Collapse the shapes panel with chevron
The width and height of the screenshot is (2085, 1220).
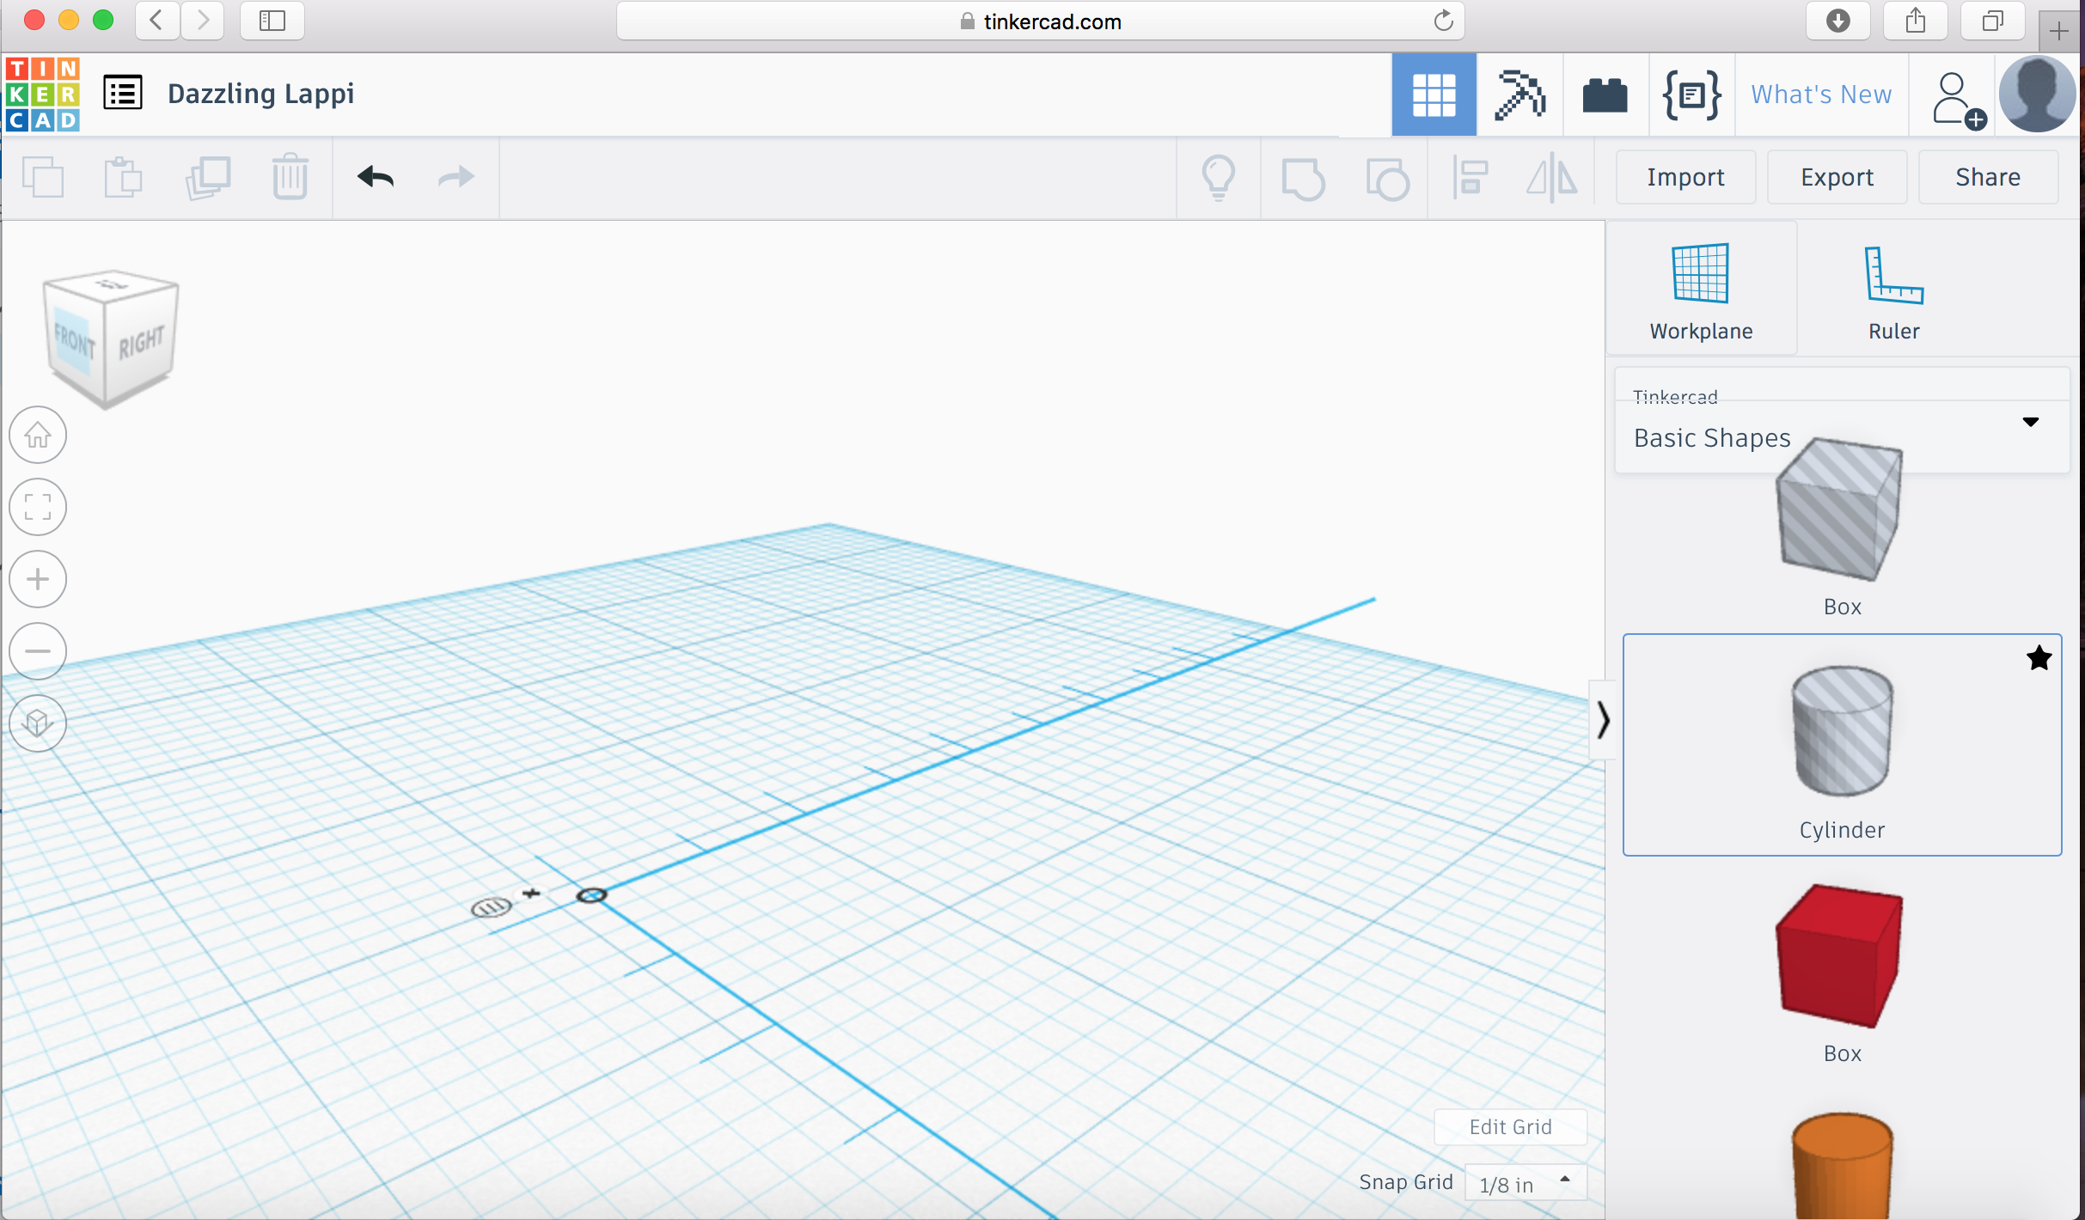tap(1602, 720)
